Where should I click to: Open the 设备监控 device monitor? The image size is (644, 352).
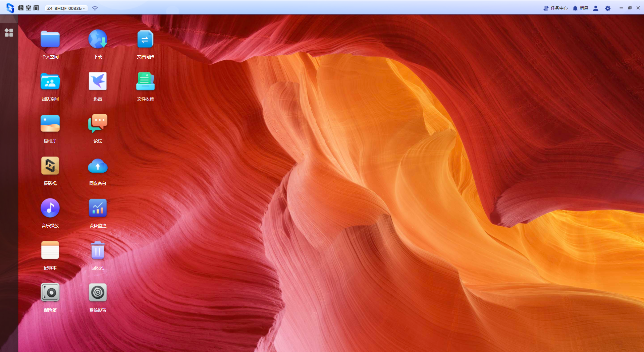[98, 209]
